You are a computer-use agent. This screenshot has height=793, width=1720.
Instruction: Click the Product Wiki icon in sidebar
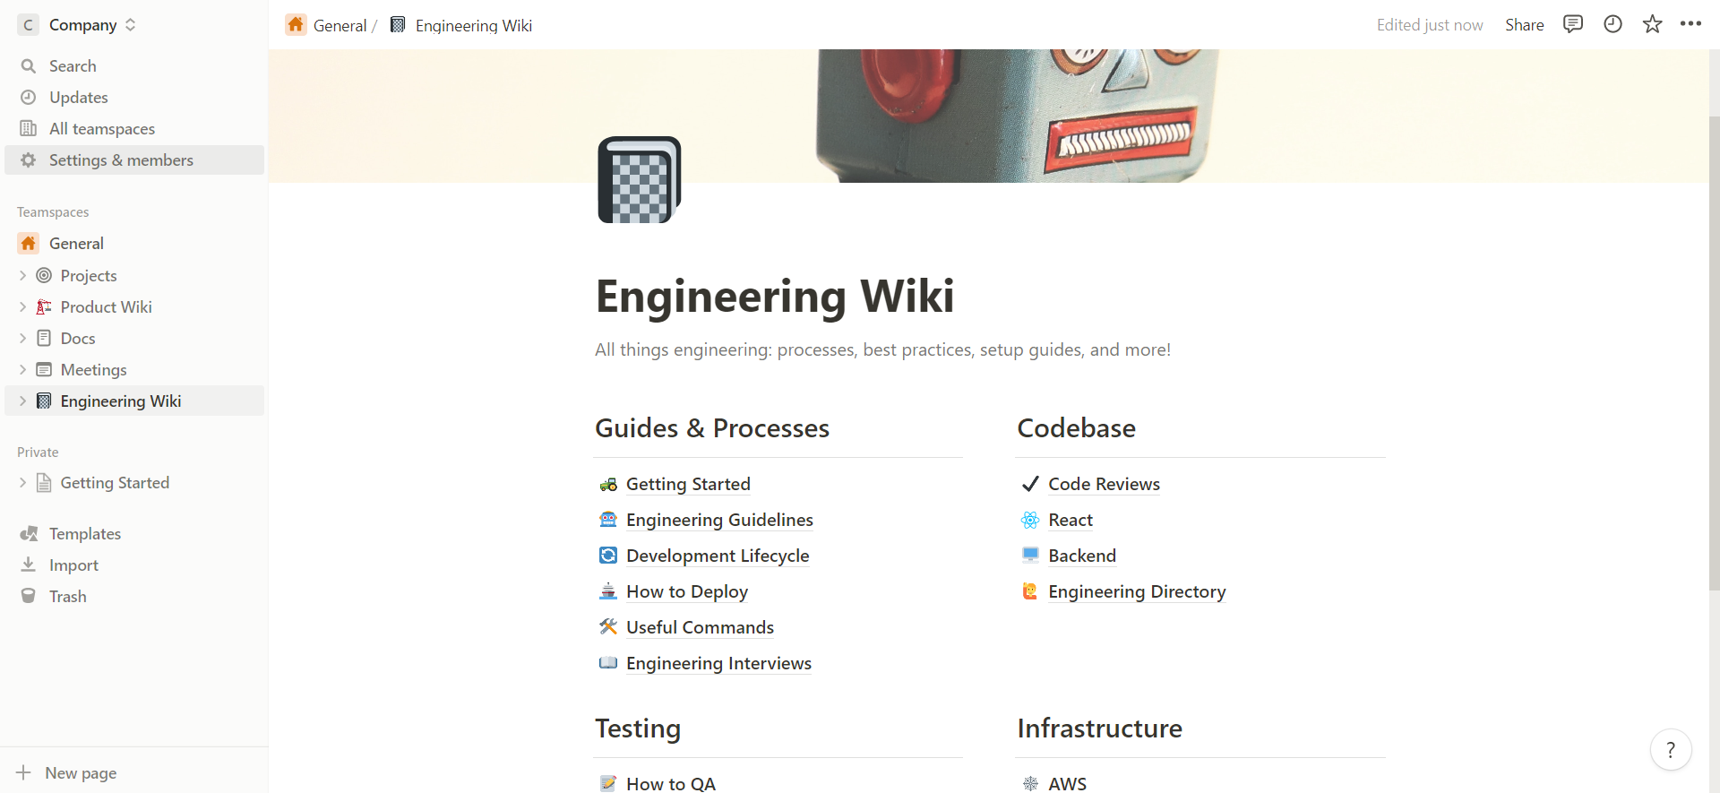coord(44,306)
